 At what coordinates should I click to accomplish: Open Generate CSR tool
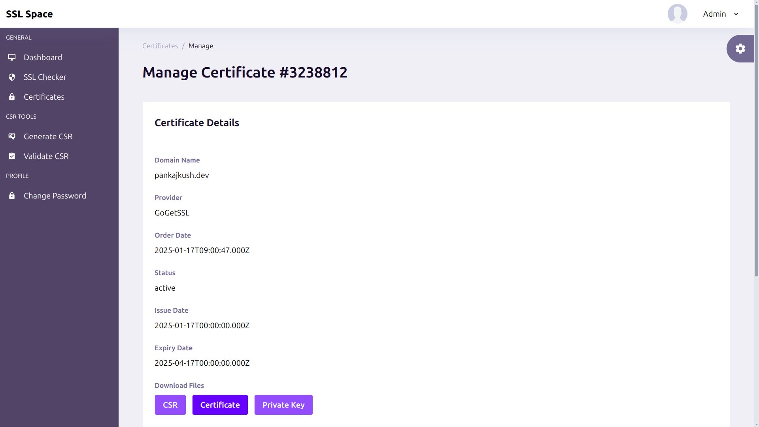pyautogui.click(x=59, y=136)
